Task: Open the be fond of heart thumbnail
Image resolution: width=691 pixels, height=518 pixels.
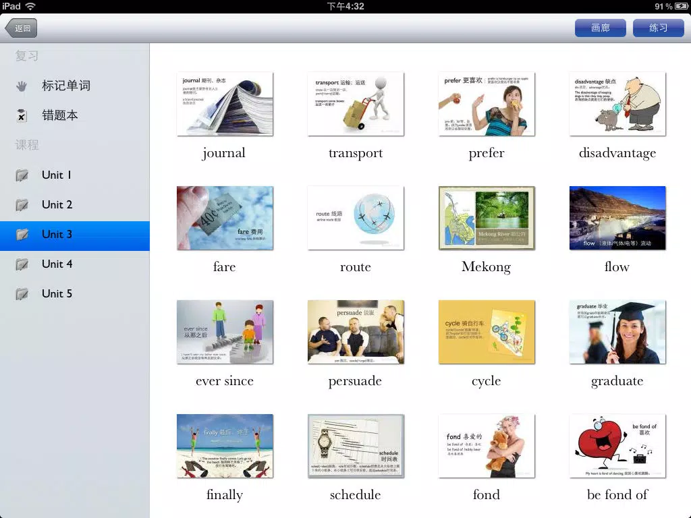Action: coord(617,447)
